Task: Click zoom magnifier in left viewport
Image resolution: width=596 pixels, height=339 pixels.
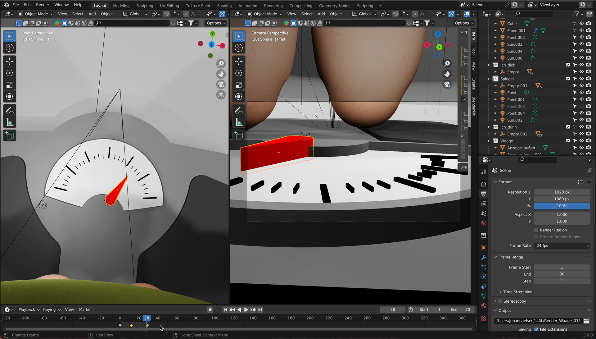Action: (x=221, y=64)
